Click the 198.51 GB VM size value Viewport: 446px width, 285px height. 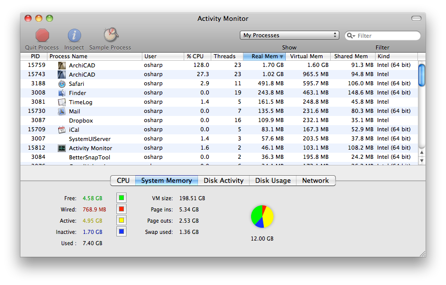point(192,198)
